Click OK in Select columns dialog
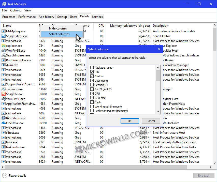 tap(130, 121)
